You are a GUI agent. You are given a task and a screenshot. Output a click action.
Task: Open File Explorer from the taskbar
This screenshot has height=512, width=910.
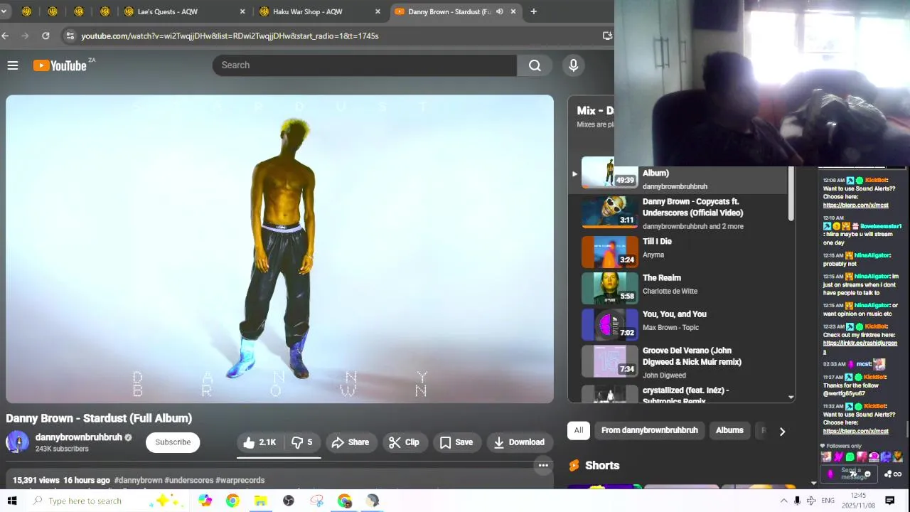point(260,501)
